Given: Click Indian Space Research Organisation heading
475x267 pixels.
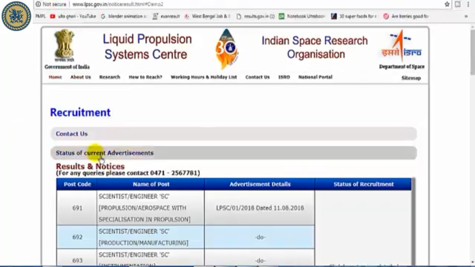Looking at the screenshot, I should click(x=315, y=47).
